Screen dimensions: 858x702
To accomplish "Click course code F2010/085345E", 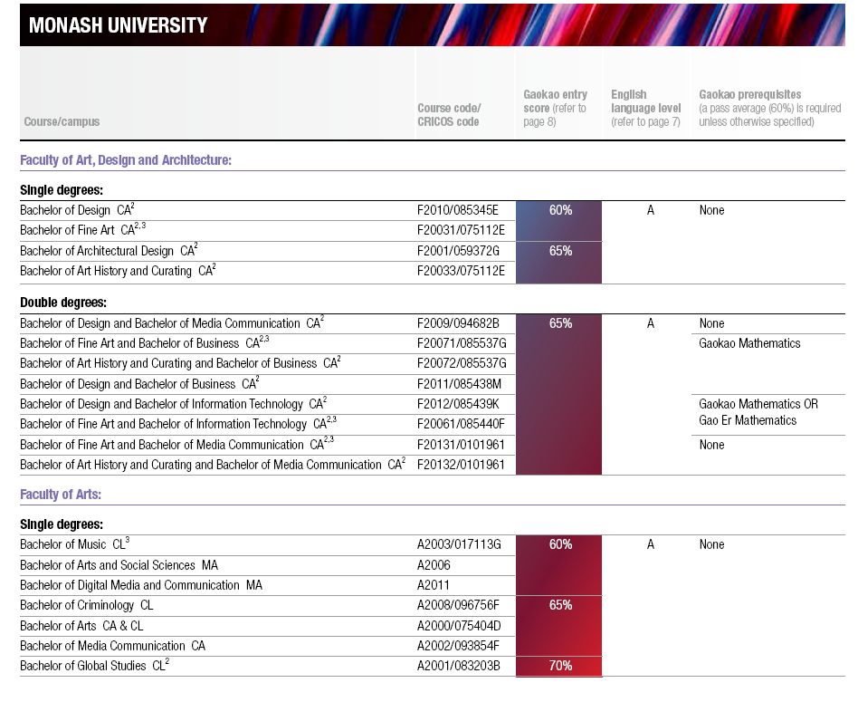I will 458,210.
